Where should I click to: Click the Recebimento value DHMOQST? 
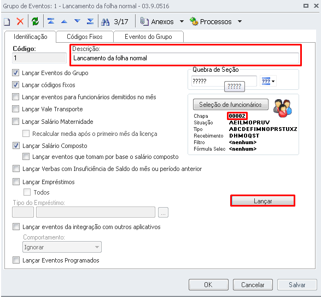244,135
